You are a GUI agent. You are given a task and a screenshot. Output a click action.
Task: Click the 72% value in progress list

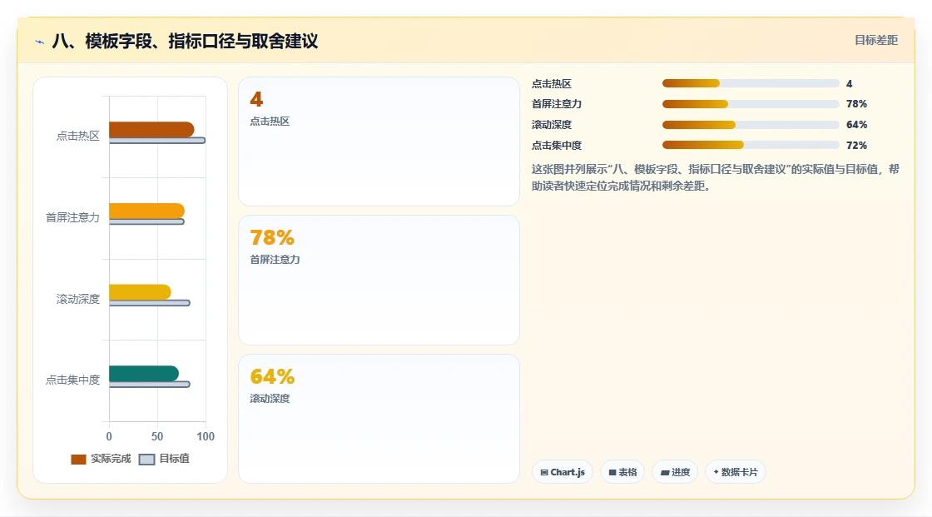(x=856, y=145)
